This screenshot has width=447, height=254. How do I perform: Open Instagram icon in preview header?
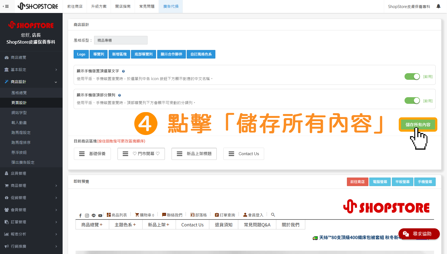click(87, 215)
